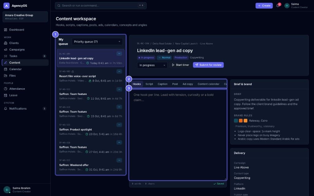
Task: Click 'Raleway, Cairo' font text
Action: coord(258,121)
